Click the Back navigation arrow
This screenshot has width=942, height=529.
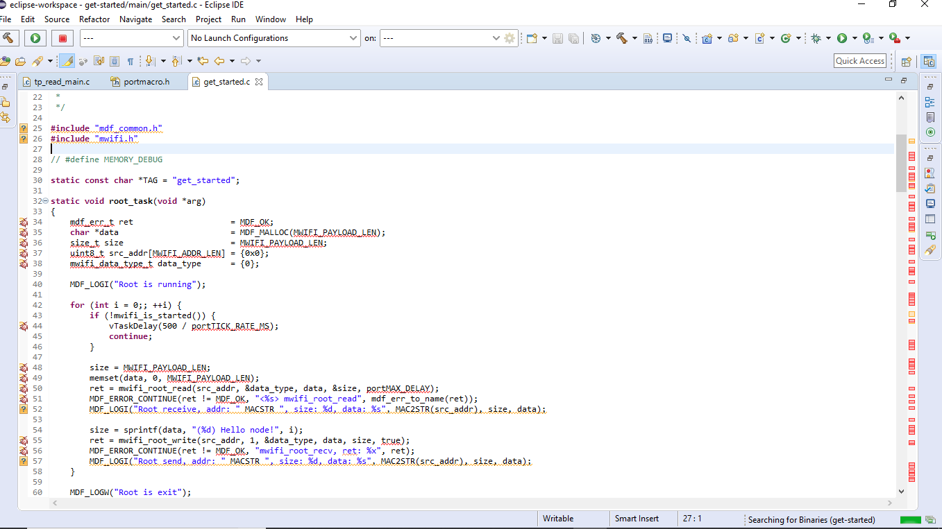[219, 61]
